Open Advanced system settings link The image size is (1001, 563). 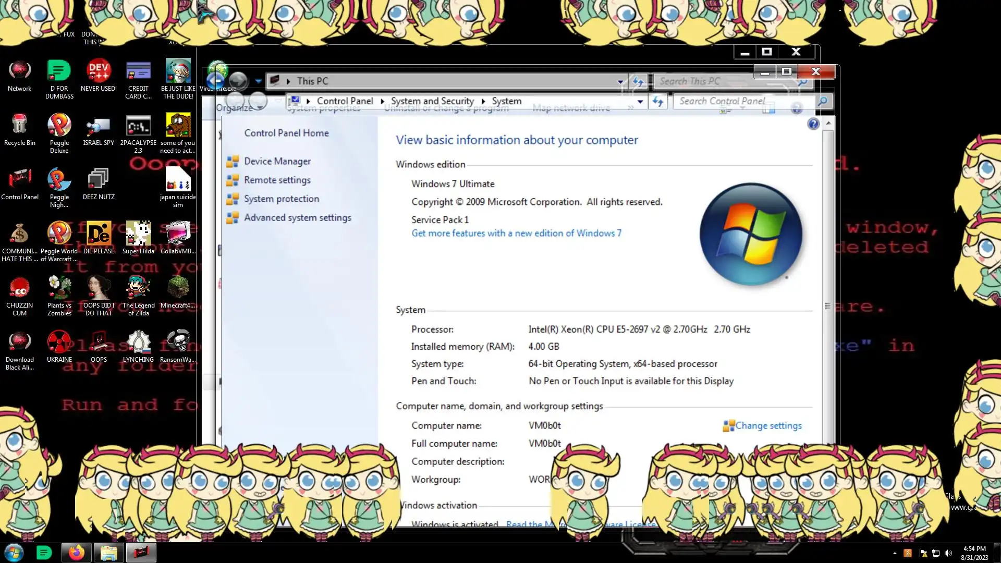point(297,218)
